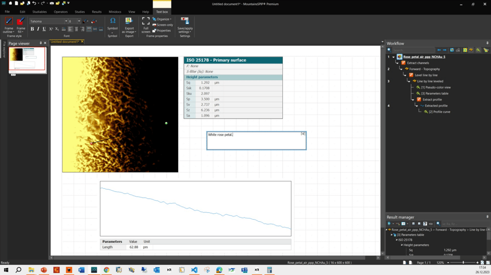This screenshot has width=491, height=275.
Task: Toggle Bold text formatting
Action: point(32,29)
